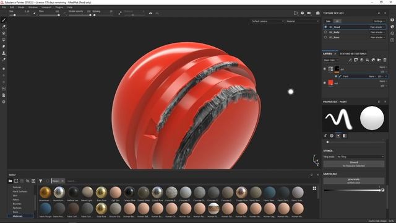Adjust the Stroke opacity slider
Viewport: 396px width, 223px height.
80,15
